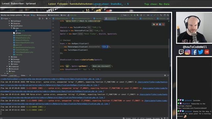The width and height of the screenshot is (212, 119).
Task: Expand the Strategy folder
Action: tap(9, 59)
